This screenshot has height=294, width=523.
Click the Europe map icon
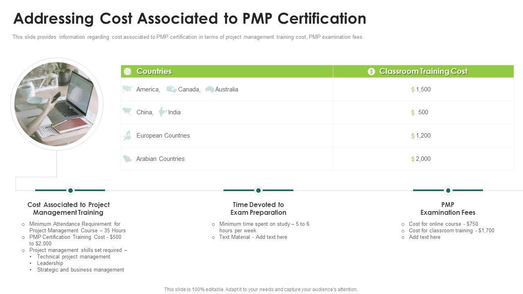(x=127, y=136)
